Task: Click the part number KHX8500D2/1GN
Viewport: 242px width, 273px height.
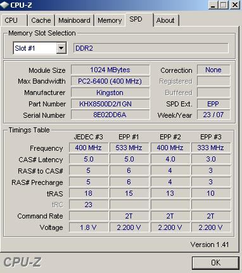Action: pyautogui.click(x=110, y=104)
